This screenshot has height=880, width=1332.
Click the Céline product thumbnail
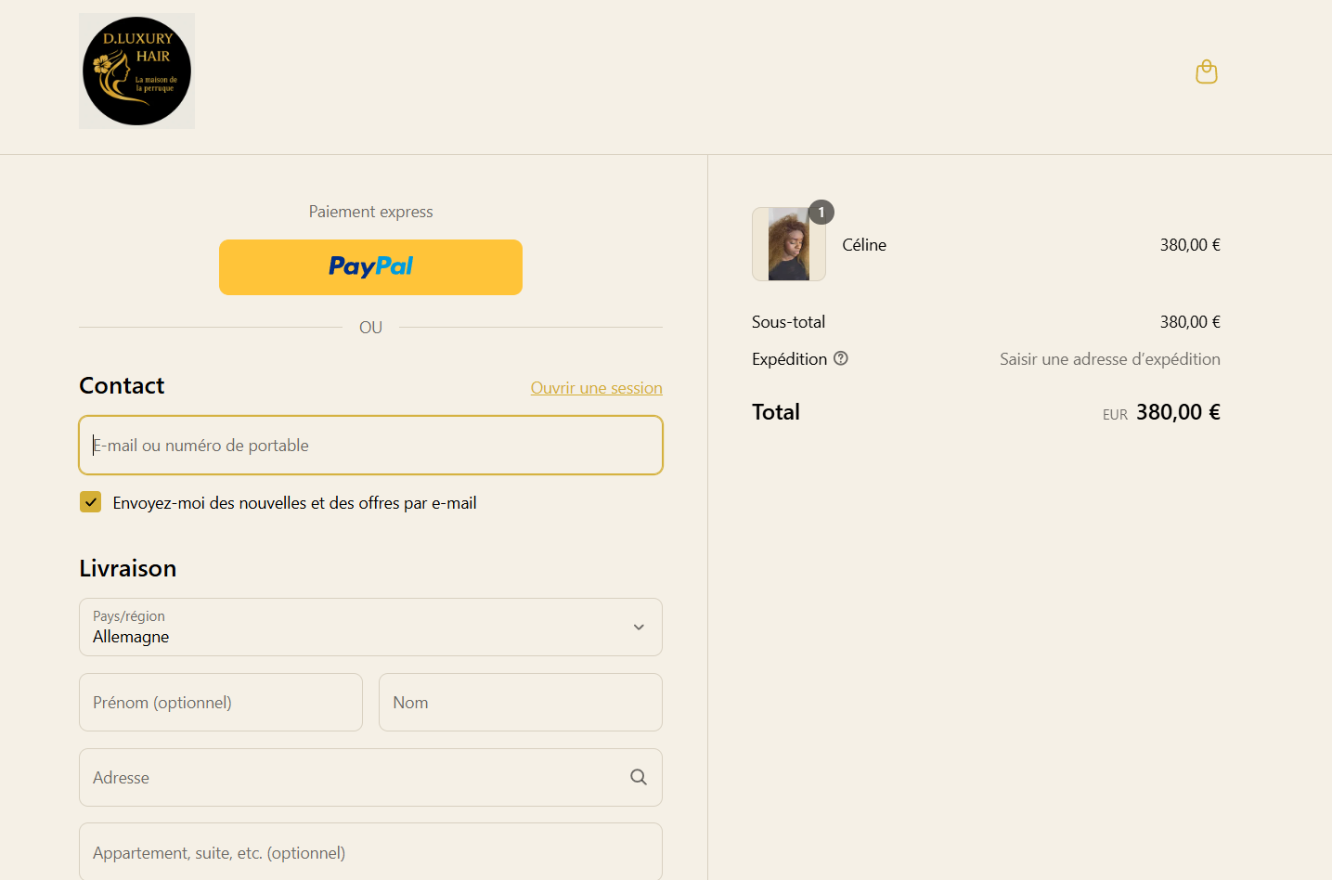point(788,244)
